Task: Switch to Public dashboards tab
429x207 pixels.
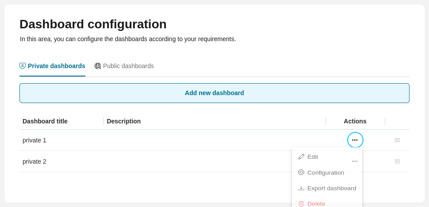Action: (124, 66)
